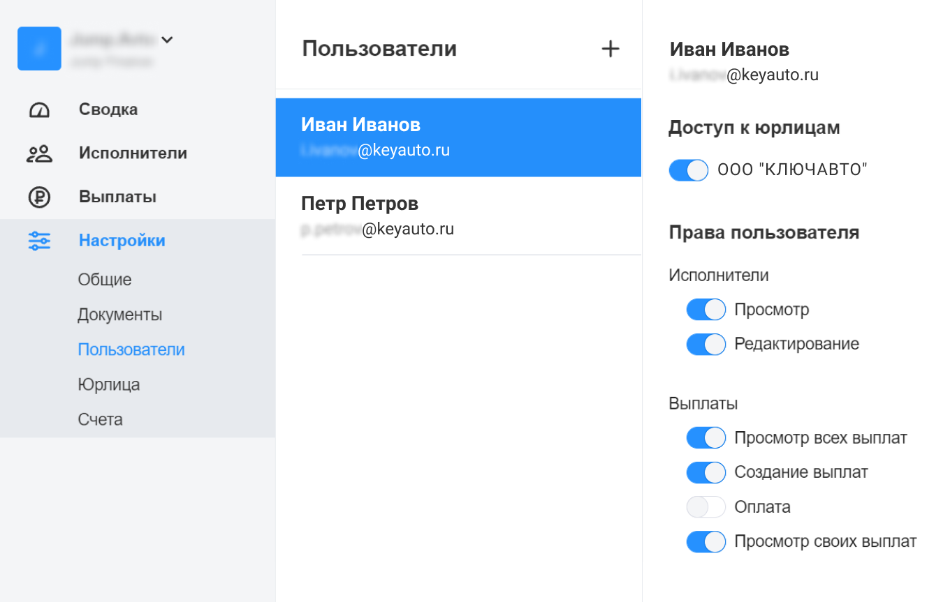Open the Настройки menu item

[x=122, y=240]
